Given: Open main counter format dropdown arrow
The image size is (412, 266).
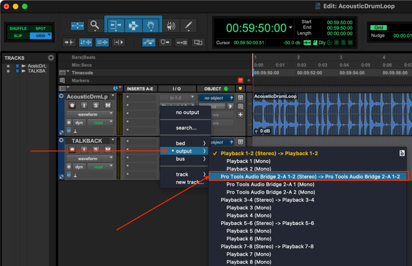Looking at the screenshot, I should 290,27.
